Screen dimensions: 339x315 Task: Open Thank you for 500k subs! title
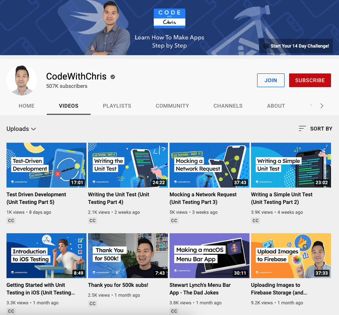point(118,285)
